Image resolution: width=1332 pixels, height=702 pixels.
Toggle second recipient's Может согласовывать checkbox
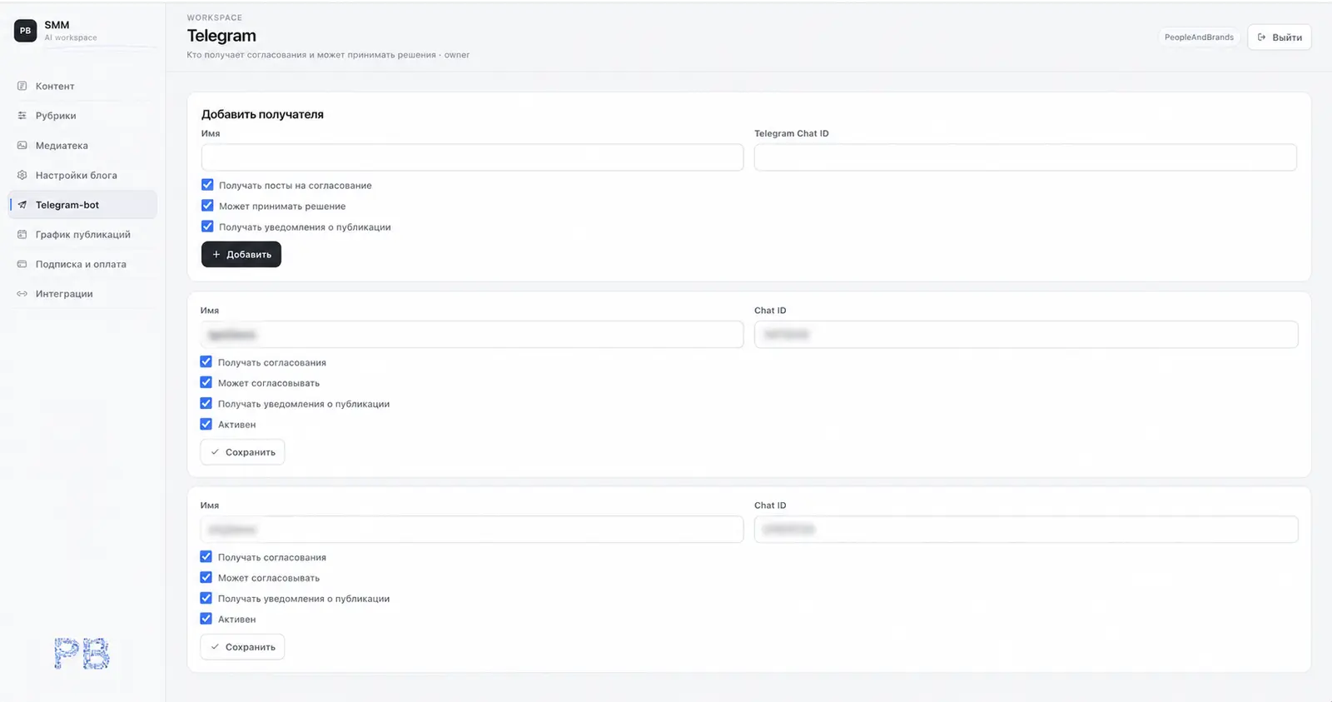206,578
